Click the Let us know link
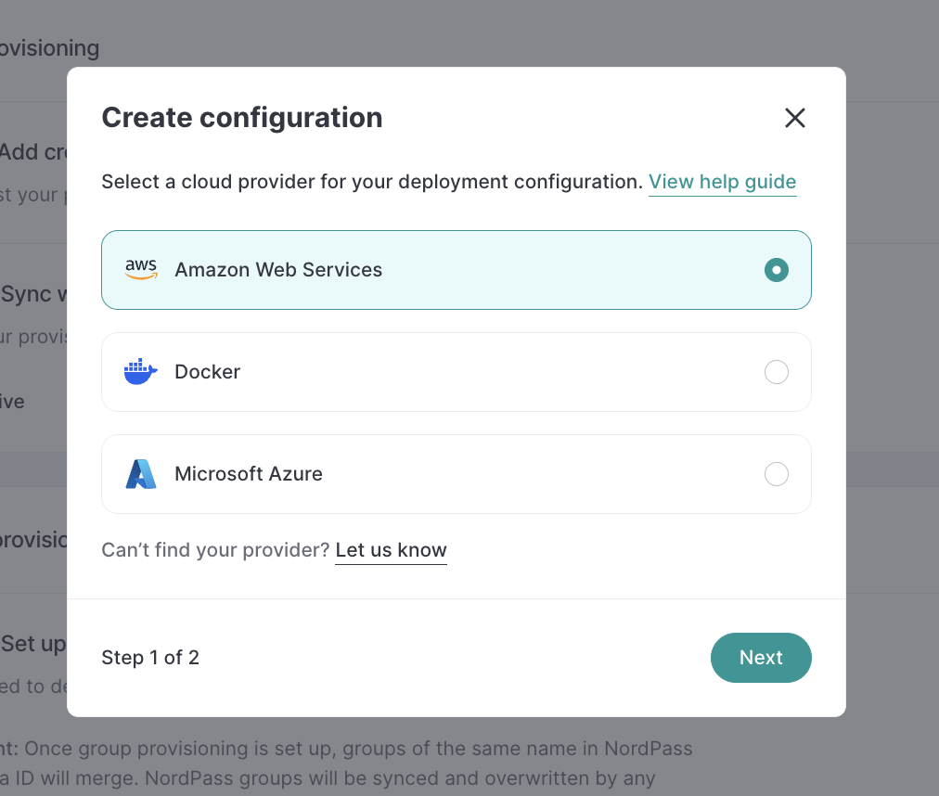Image resolution: width=939 pixels, height=796 pixels. (391, 550)
